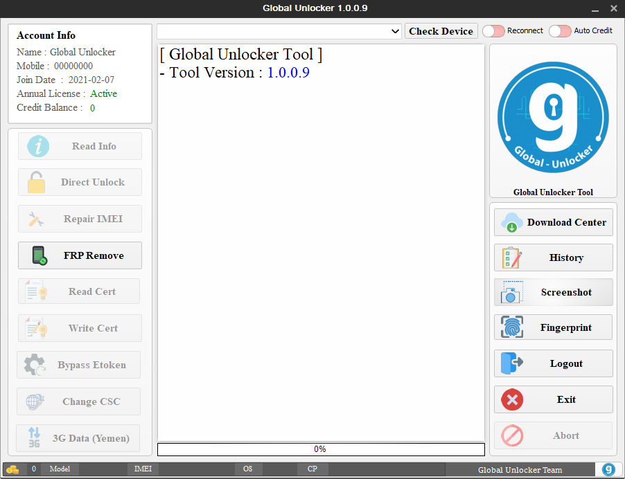Click the large Global Unlocker logo
Screen dimensions: 625x479
tap(553, 117)
